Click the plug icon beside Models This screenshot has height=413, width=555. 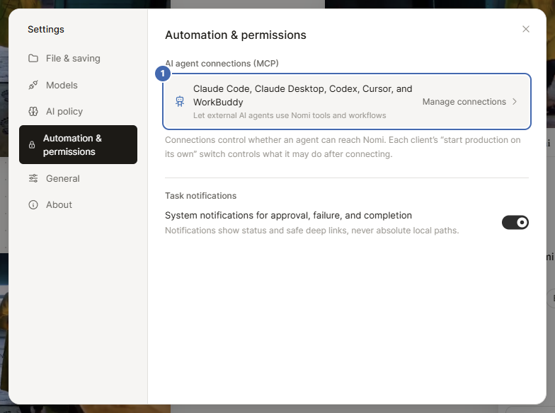33,85
